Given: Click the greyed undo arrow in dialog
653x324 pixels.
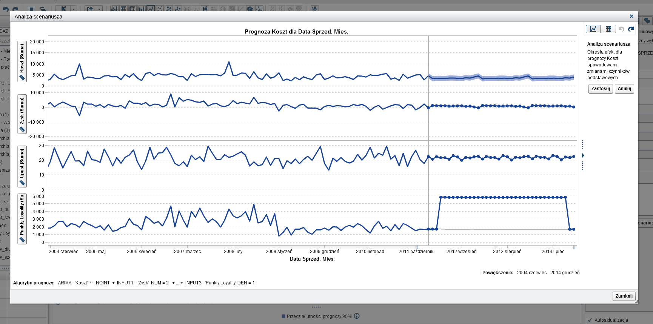Looking at the screenshot, I should coord(621,29).
